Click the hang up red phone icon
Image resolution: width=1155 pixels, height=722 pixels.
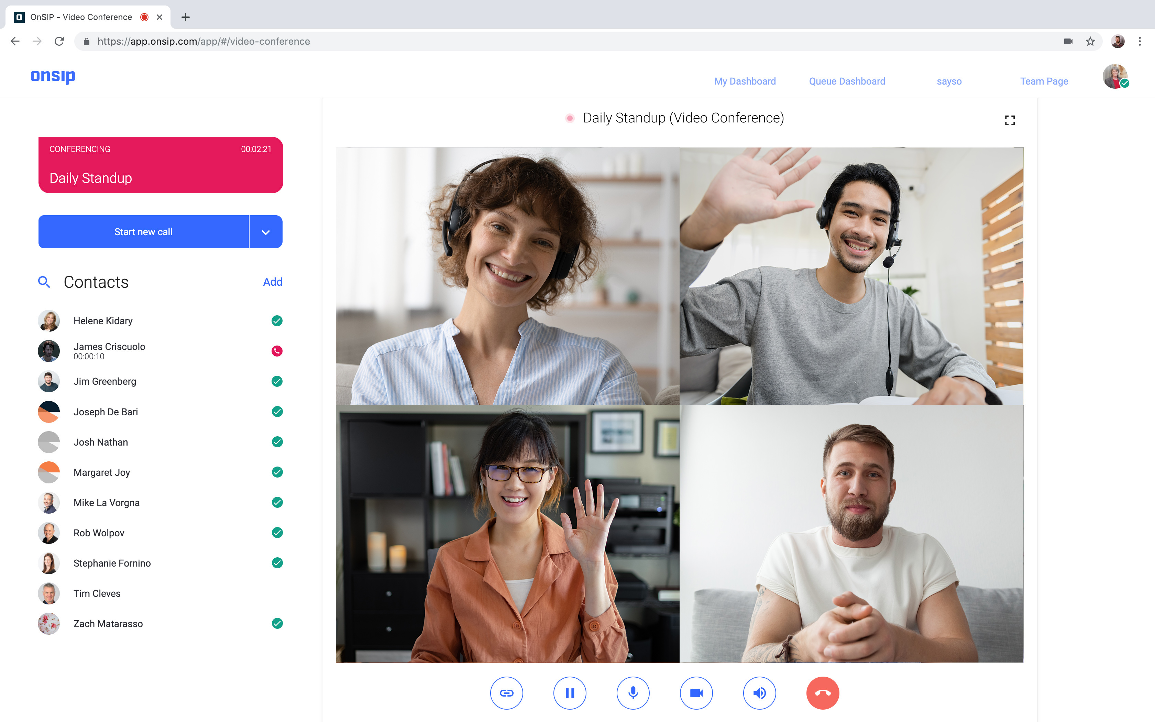point(822,692)
